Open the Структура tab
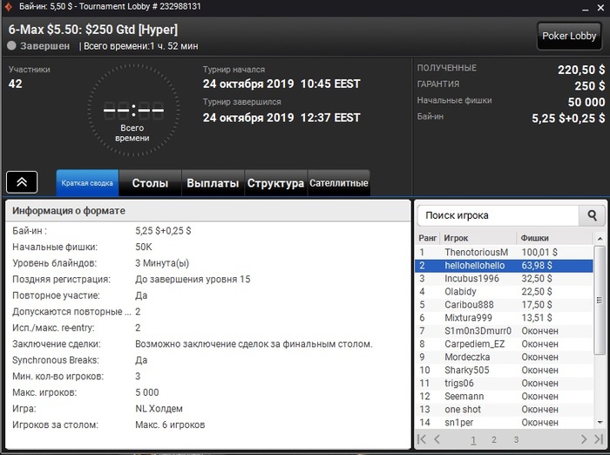The image size is (610, 455). pos(276,182)
